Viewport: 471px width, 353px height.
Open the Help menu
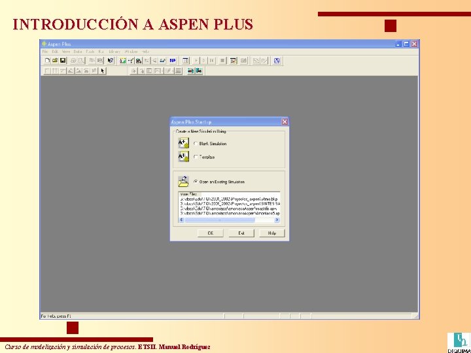point(145,52)
